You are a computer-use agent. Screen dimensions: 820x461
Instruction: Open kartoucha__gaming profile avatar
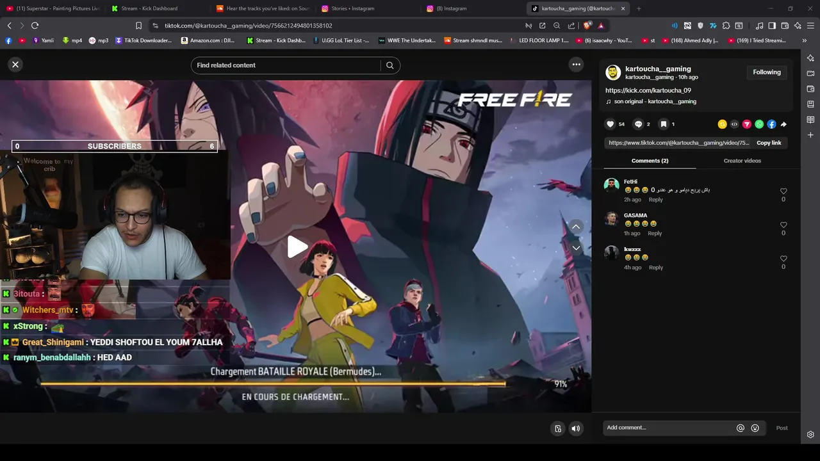point(613,72)
